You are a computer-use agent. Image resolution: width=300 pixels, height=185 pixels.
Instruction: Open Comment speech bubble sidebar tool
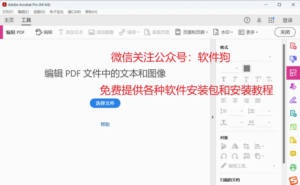[293, 154]
